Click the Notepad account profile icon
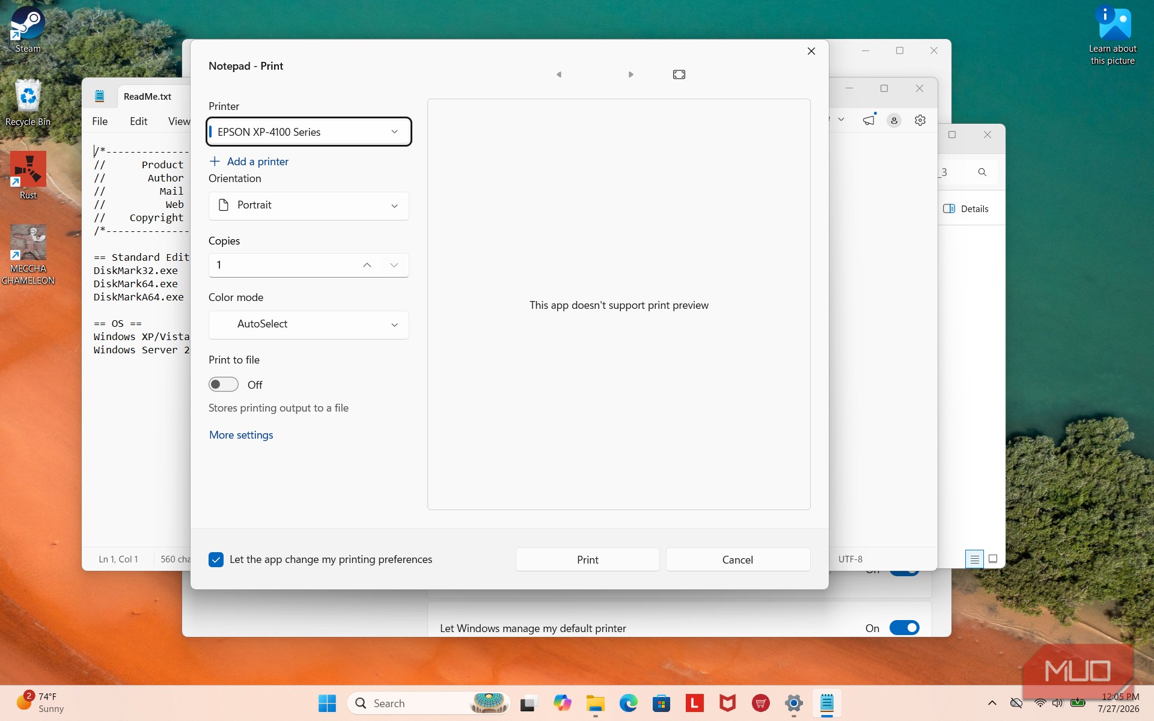The height and width of the screenshot is (721, 1154). pos(894,120)
